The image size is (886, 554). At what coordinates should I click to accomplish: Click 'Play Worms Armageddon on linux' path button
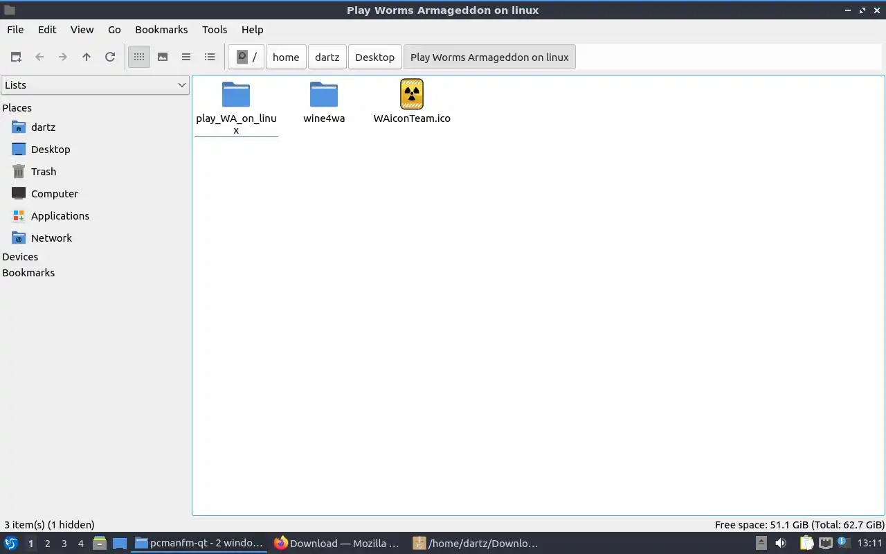[489, 57]
